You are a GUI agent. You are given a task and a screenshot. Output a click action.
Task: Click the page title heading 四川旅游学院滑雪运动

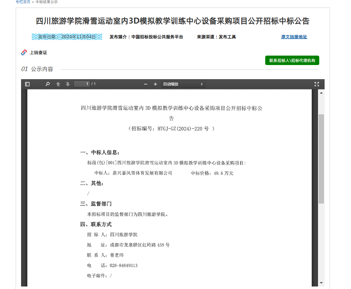[173, 21]
